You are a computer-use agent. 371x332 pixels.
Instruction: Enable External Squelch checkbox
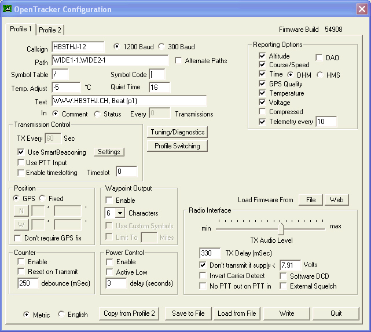pos(283,286)
